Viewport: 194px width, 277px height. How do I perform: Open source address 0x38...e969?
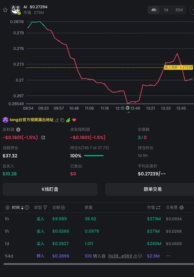point(120,256)
